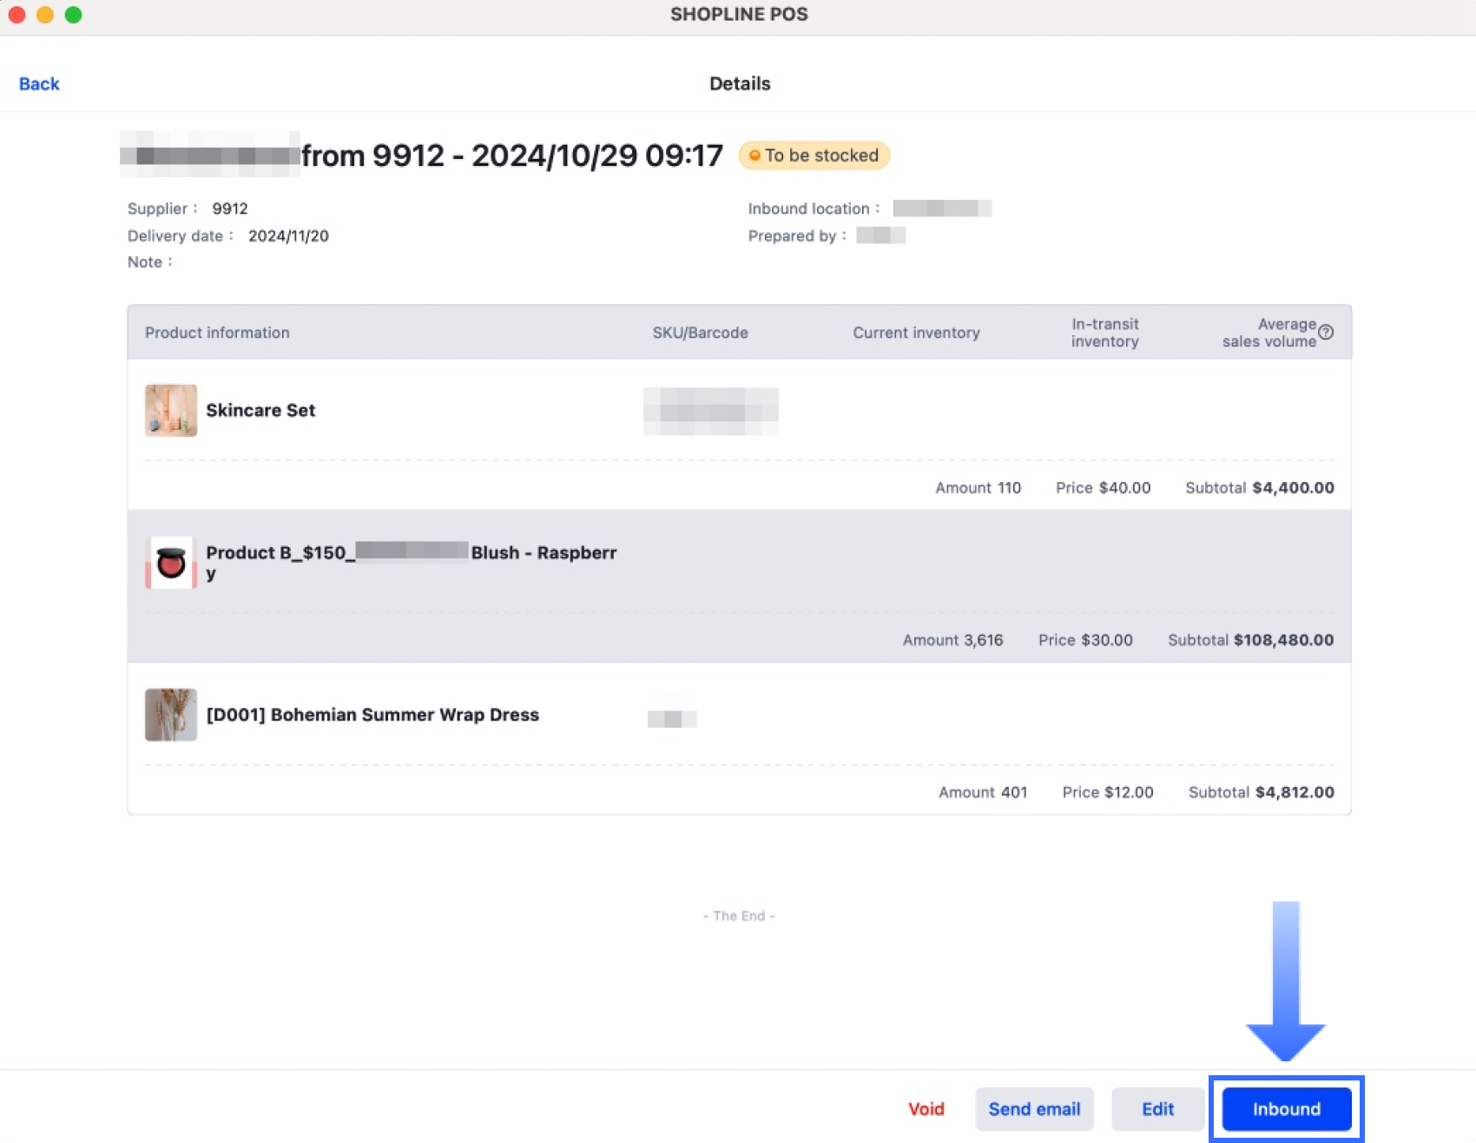Click the 'To be stocked' status badge

pos(814,155)
